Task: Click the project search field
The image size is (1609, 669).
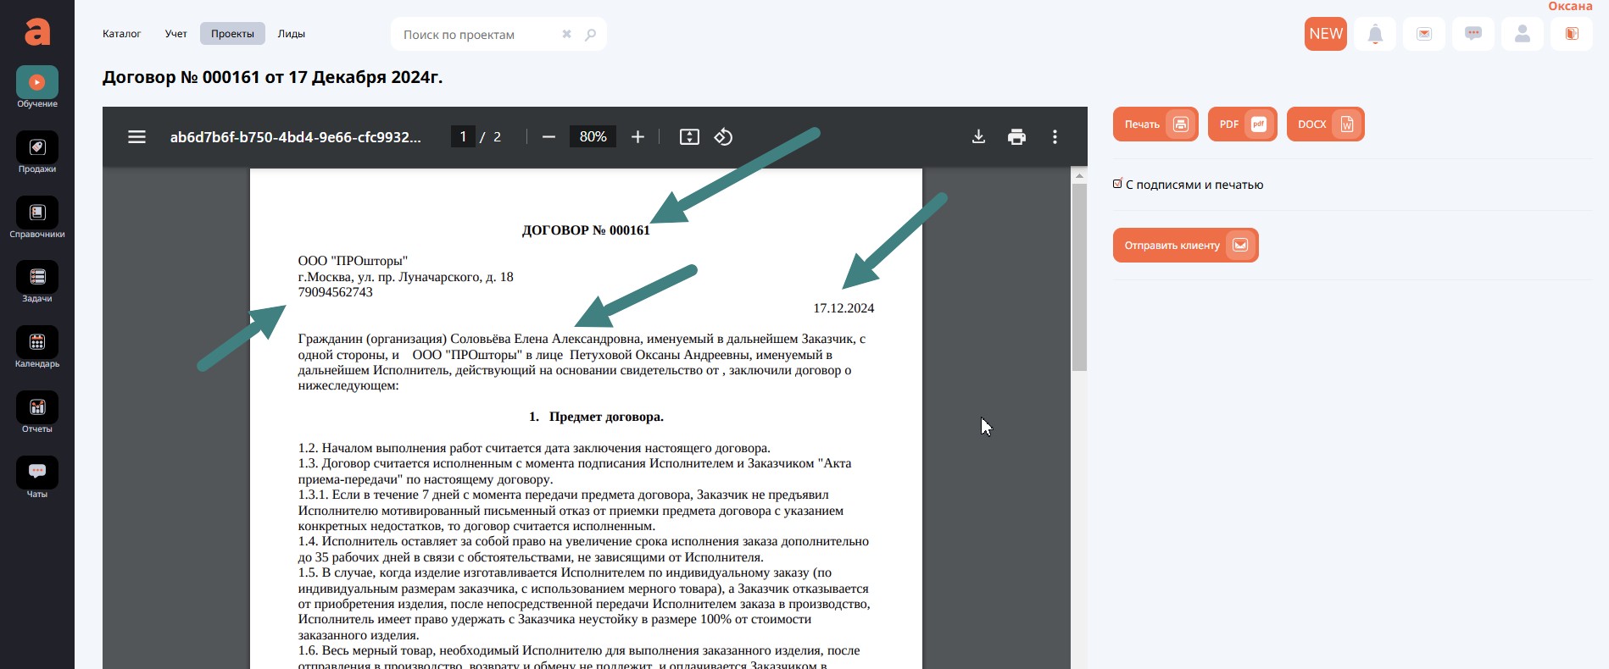Action: (x=477, y=35)
